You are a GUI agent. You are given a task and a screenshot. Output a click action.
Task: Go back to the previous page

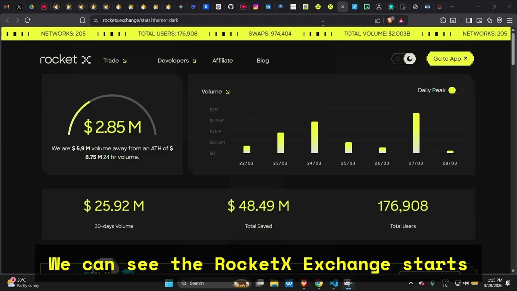coord(7,20)
